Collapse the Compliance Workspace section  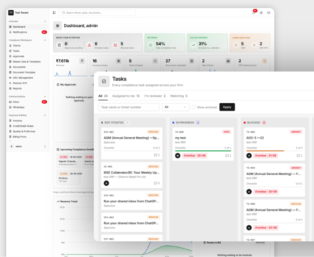45,40
